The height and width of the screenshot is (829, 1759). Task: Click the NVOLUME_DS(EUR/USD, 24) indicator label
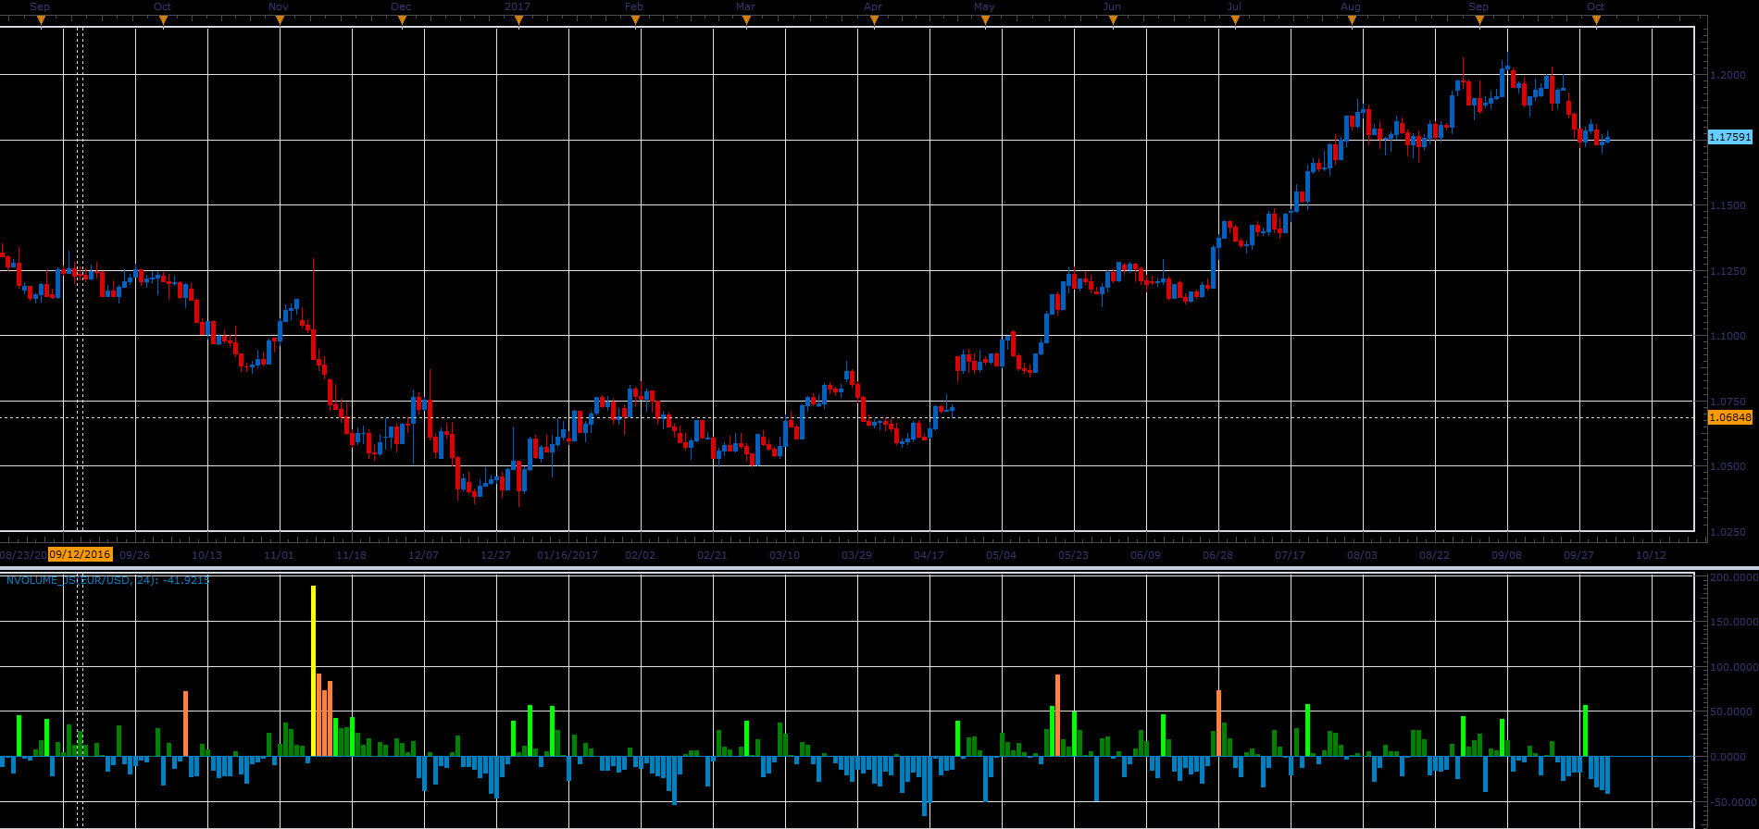point(108,580)
